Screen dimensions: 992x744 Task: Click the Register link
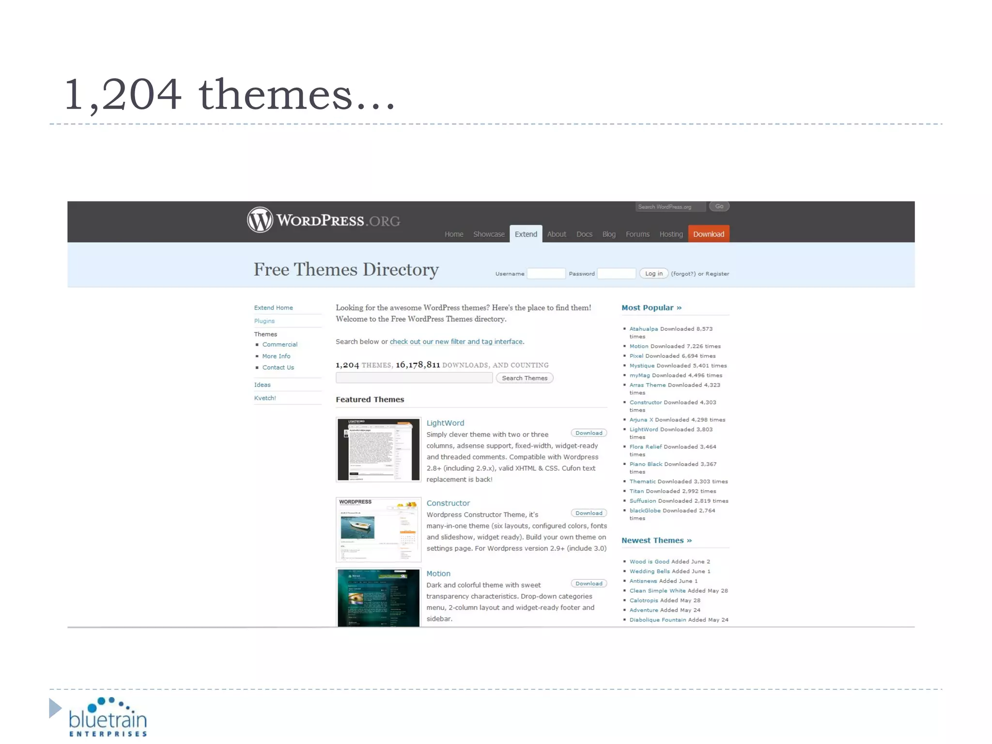click(717, 274)
